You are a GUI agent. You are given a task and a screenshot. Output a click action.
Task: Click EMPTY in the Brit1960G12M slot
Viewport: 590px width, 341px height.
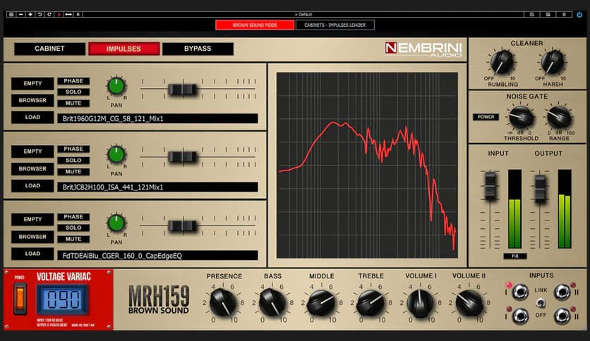(x=32, y=83)
